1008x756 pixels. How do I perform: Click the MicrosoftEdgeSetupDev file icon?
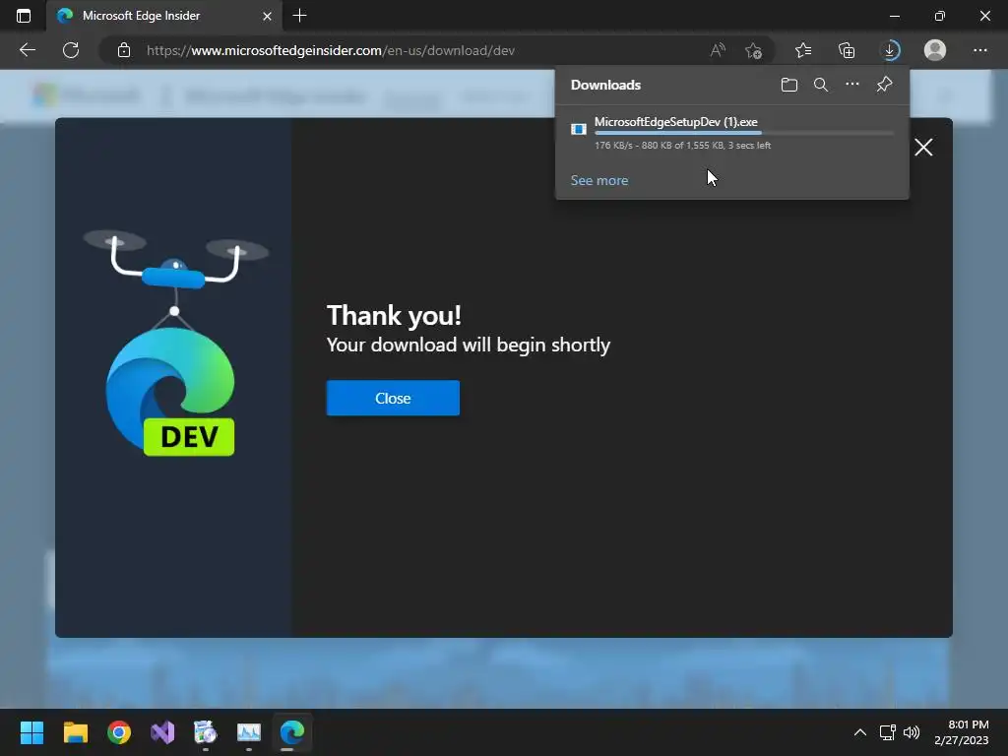coord(579,129)
